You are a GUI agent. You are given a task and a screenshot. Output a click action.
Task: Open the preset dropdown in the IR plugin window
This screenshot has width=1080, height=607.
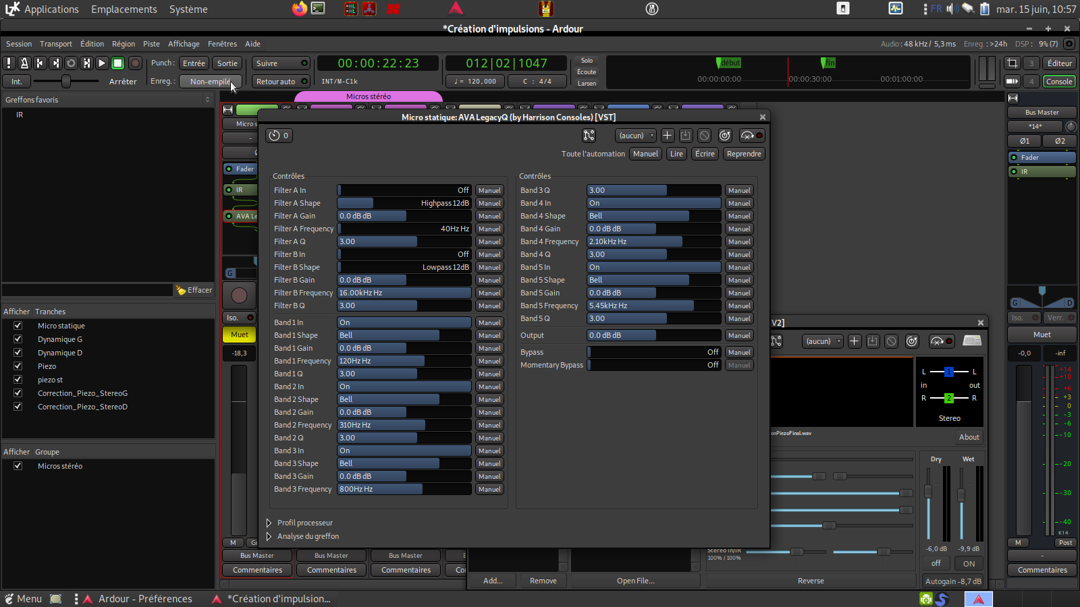click(x=823, y=341)
